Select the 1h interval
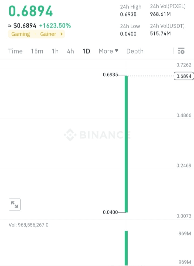 55,51
